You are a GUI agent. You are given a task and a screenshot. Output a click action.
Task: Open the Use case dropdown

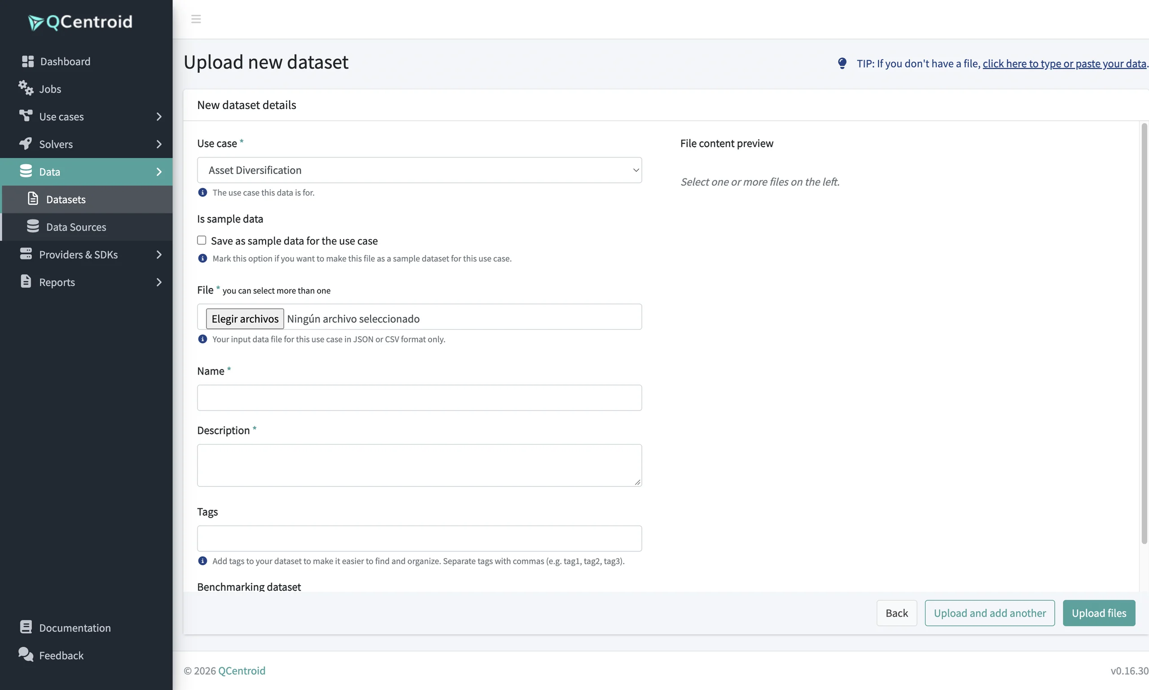tap(419, 170)
